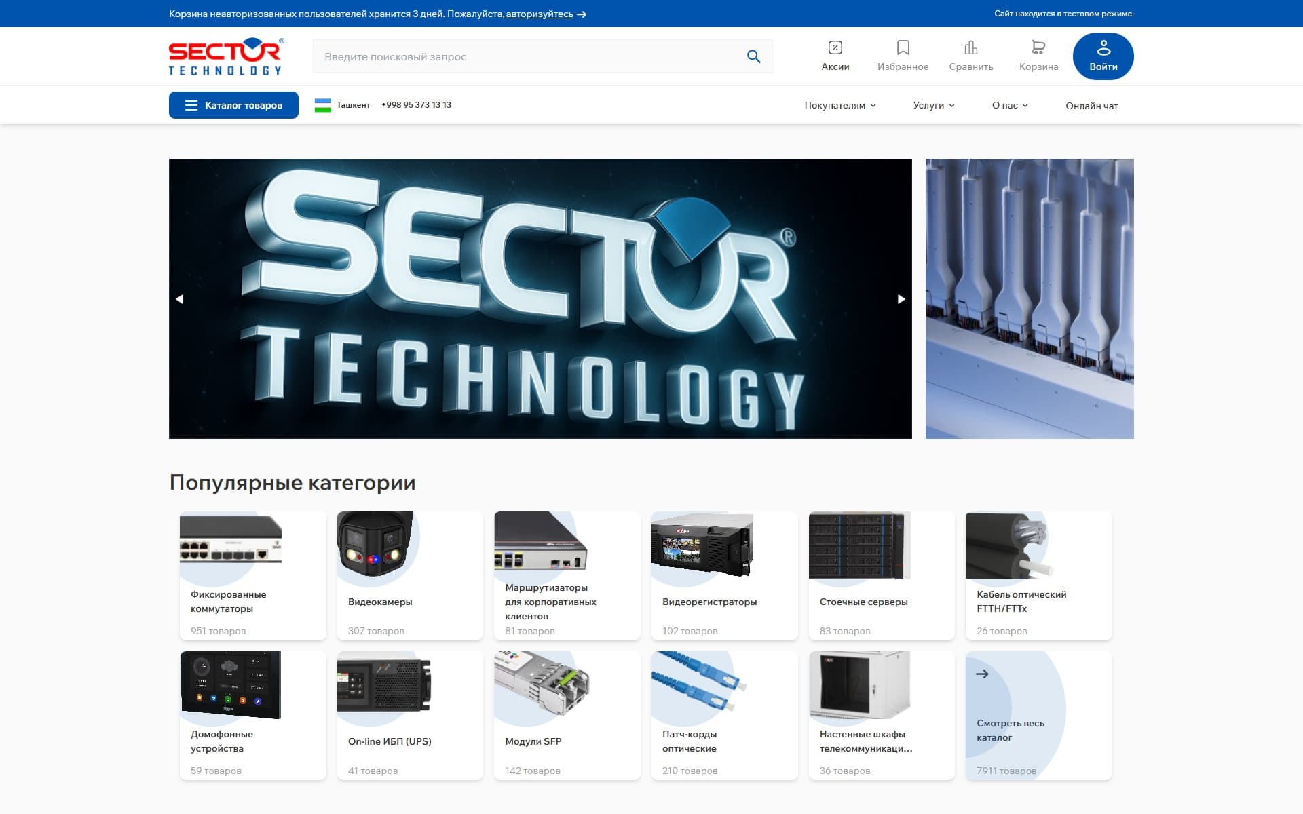Click the wall cabinet product image
This screenshot has width=1303, height=814.
859,685
